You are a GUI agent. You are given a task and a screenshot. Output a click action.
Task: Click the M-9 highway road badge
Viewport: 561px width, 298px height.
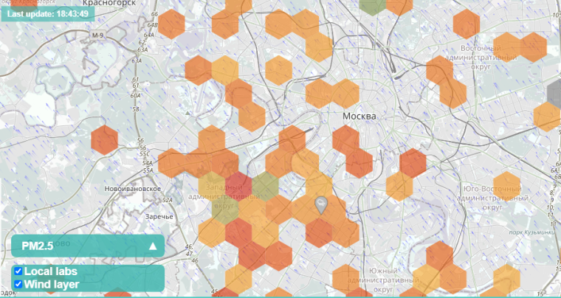coord(98,35)
